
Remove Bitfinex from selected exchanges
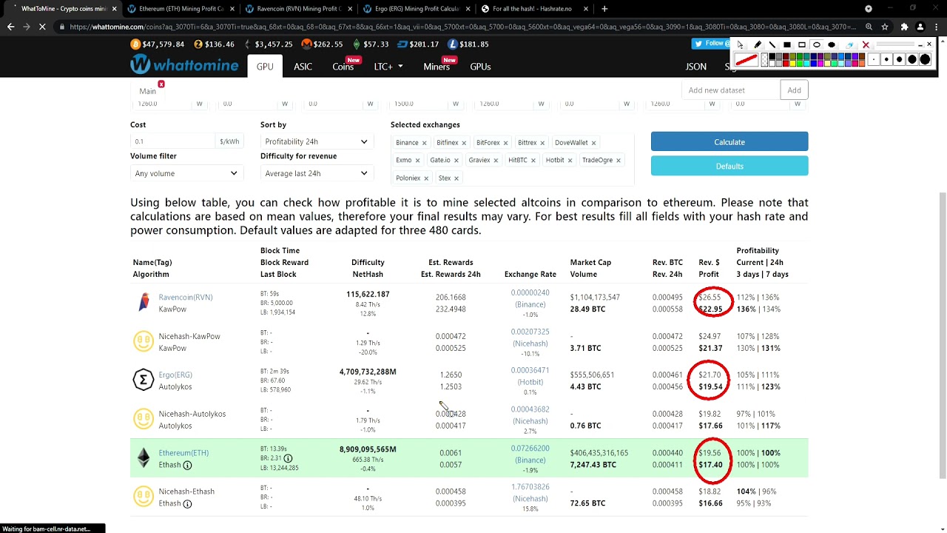[x=464, y=143]
